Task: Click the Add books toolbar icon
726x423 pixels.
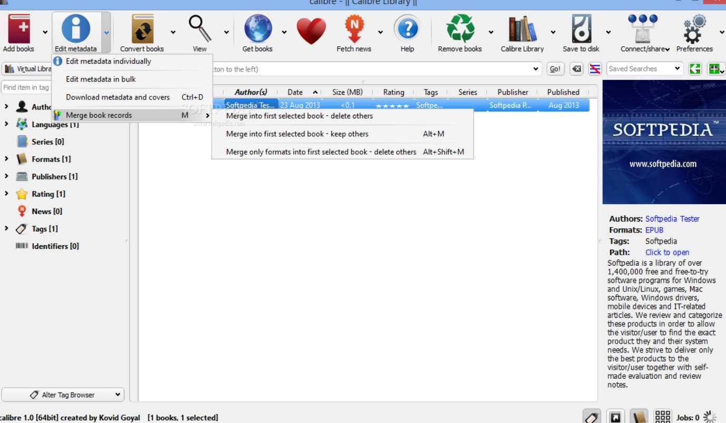Action: point(18,29)
